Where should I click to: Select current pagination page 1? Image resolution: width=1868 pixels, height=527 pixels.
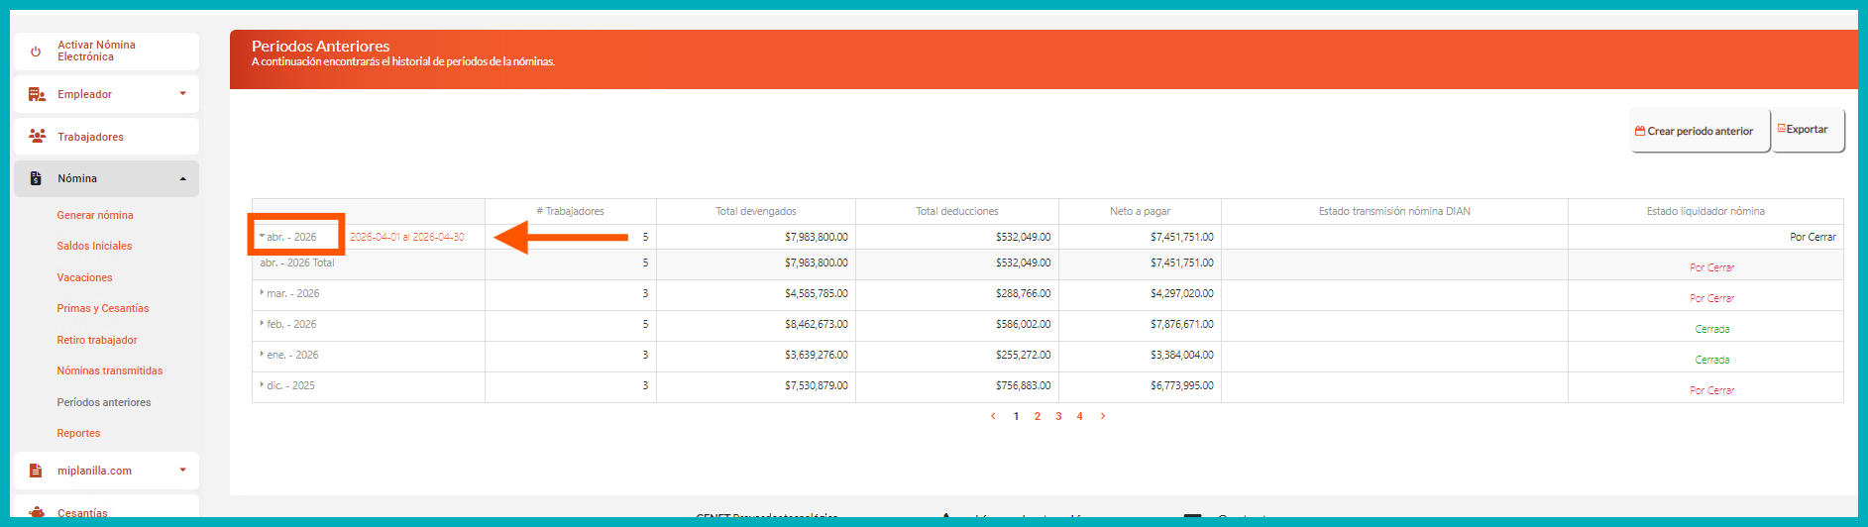point(1016,416)
